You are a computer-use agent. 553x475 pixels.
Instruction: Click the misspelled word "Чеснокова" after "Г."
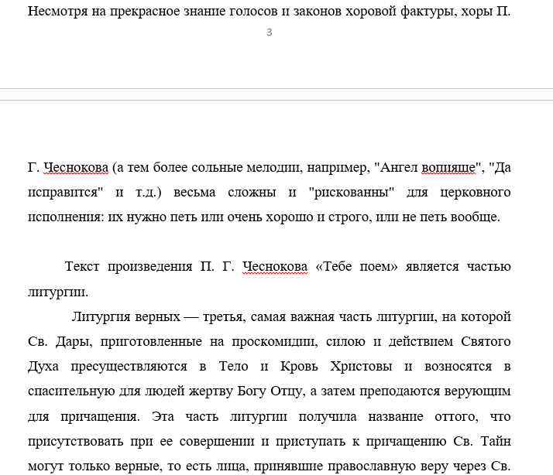point(76,167)
